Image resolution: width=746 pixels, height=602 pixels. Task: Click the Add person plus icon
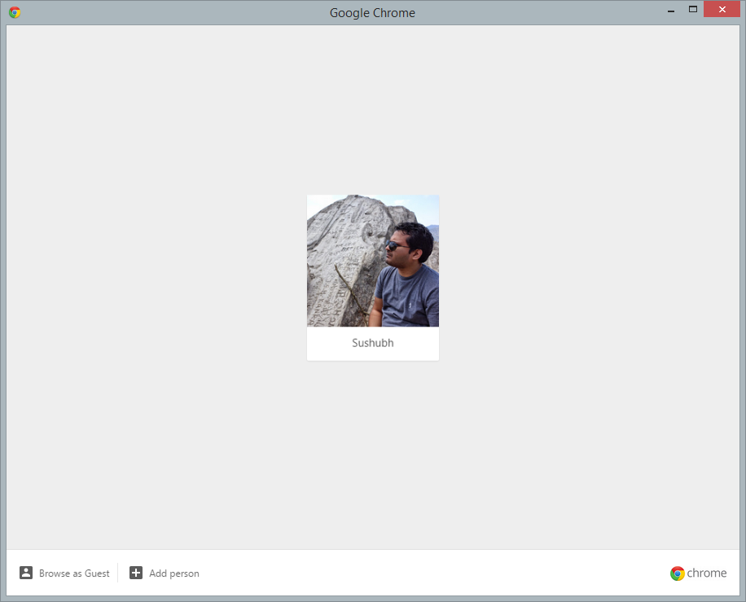[x=136, y=573]
